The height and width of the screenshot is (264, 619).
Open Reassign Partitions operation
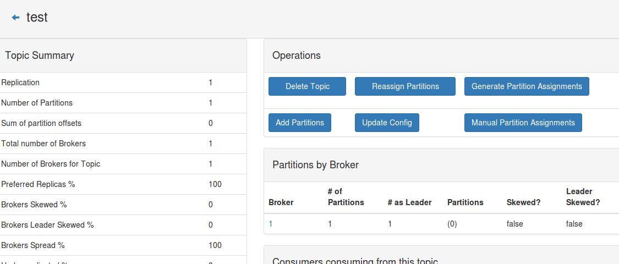[x=405, y=86]
